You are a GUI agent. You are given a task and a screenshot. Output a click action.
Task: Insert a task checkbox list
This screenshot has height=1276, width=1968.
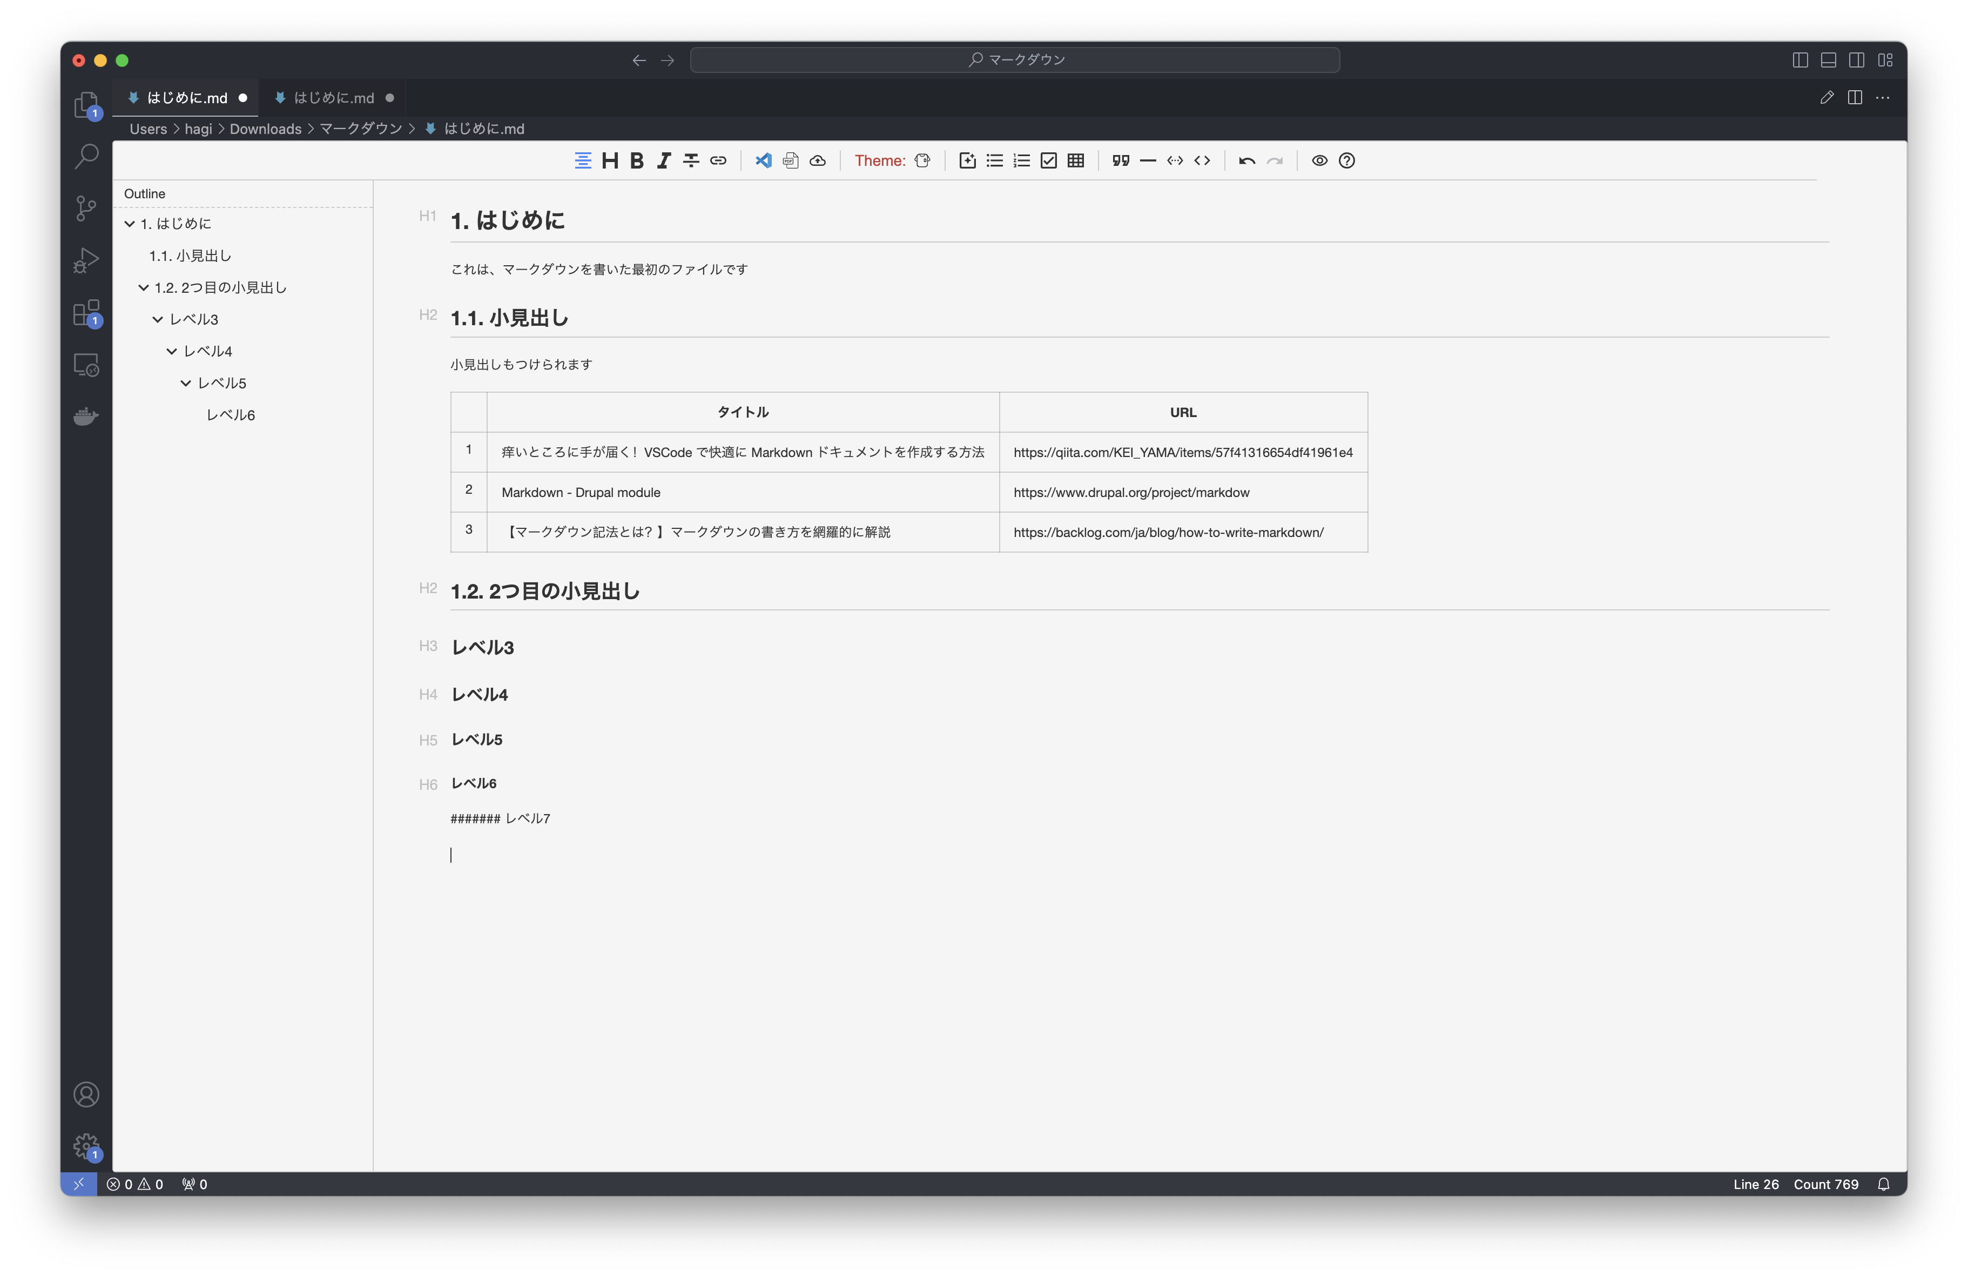[1048, 160]
